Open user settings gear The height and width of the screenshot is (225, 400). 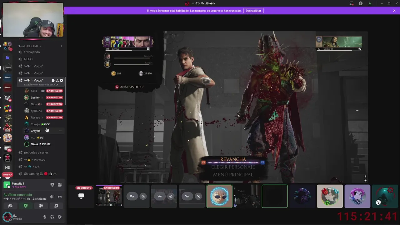tap(60, 217)
